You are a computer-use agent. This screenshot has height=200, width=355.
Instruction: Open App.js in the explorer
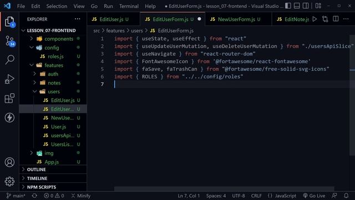click(53, 162)
